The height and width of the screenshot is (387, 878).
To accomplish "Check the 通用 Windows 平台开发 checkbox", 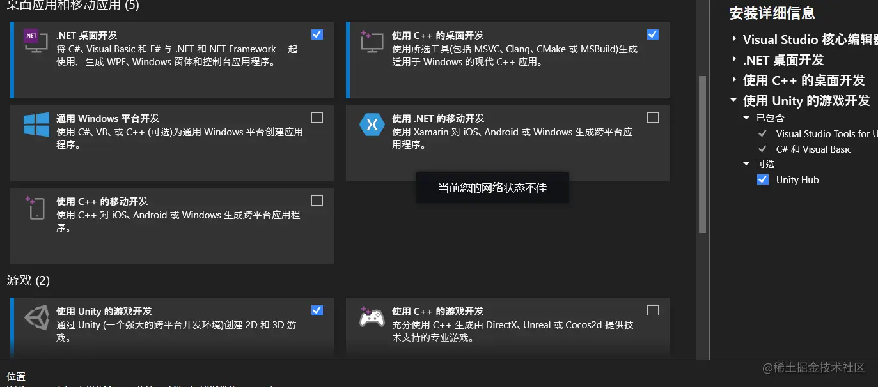I will (317, 118).
